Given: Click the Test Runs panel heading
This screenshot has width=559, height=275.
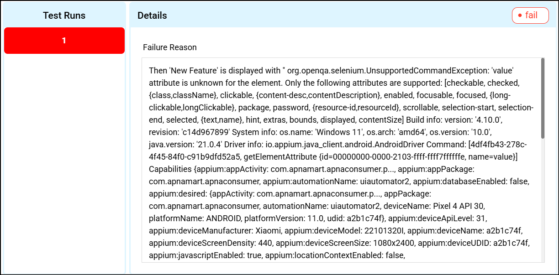Looking at the screenshot, I should [x=64, y=16].
